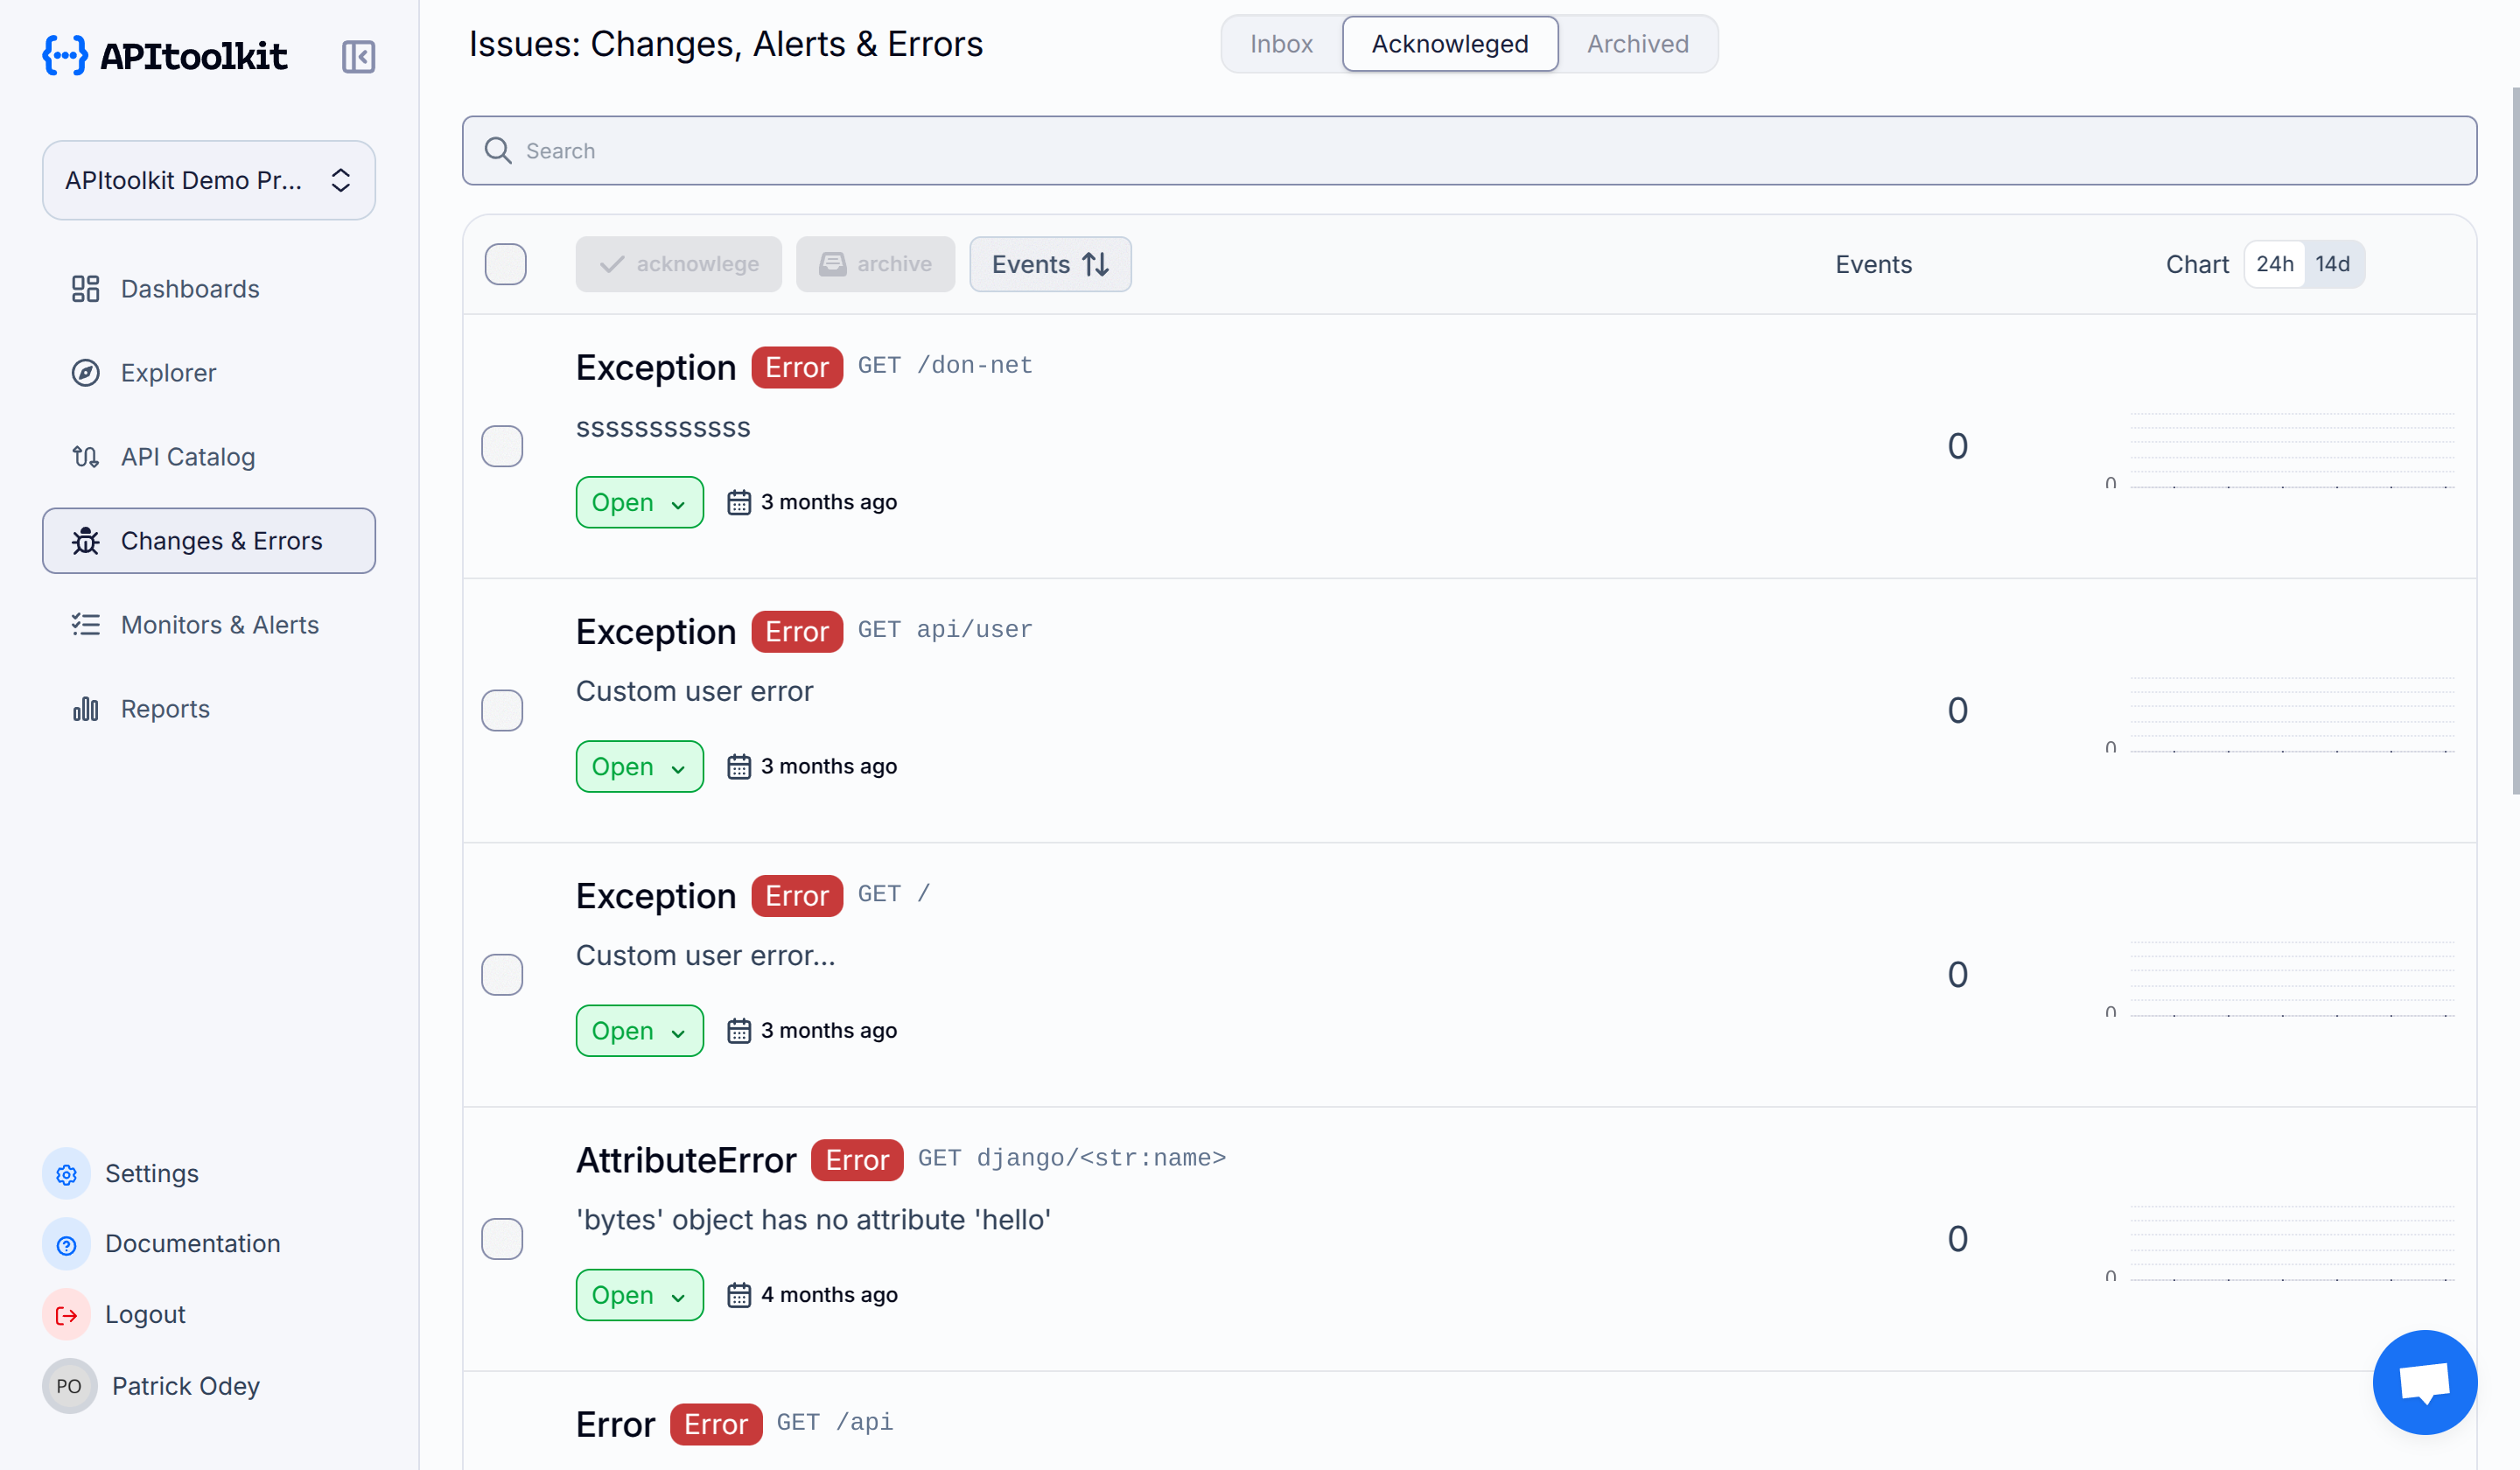Screen dimensions: 2520x1470
Task: Select the Changes & Errors bug icon
Action: [86, 540]
